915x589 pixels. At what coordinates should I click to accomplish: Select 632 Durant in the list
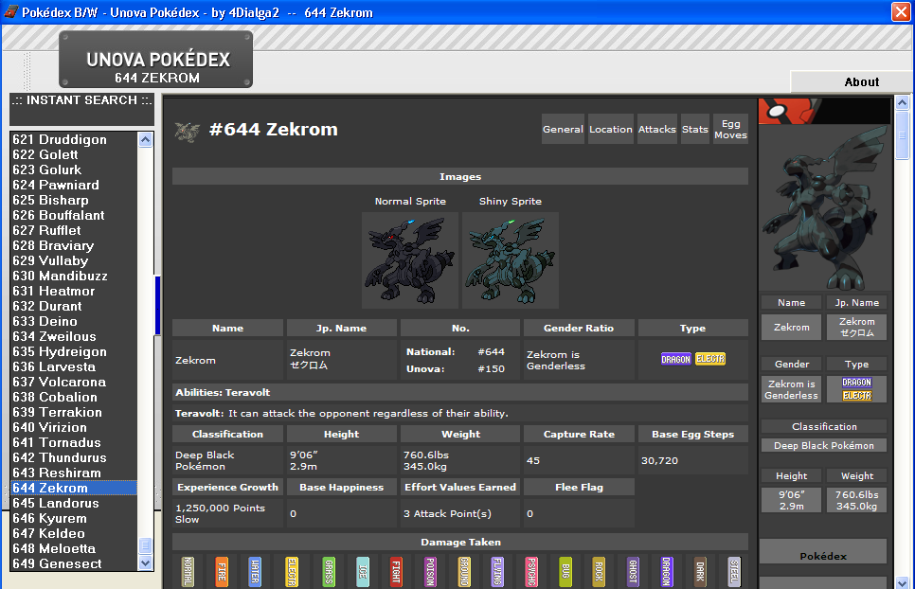coord(74,306)
